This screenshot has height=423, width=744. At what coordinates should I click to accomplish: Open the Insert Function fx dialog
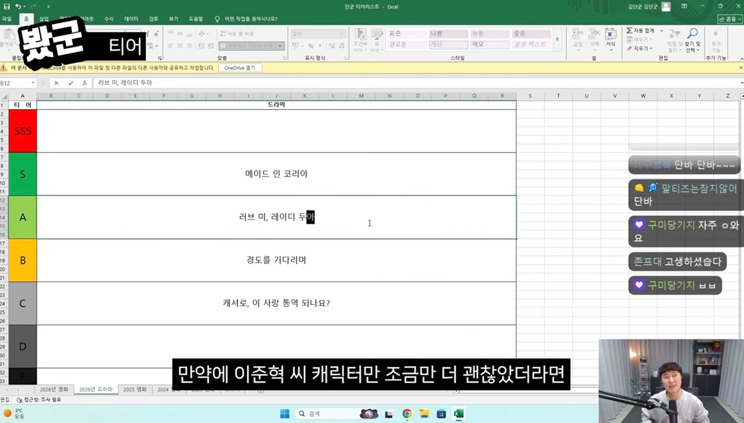click(x=85, y=82)
